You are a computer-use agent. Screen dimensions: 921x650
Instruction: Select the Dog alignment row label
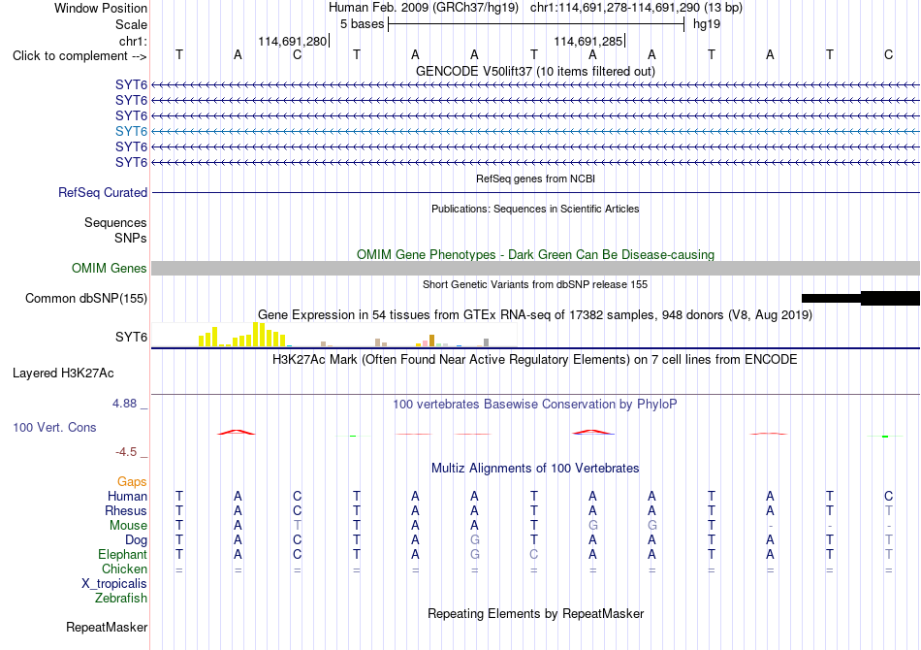(x=136, y=540)
